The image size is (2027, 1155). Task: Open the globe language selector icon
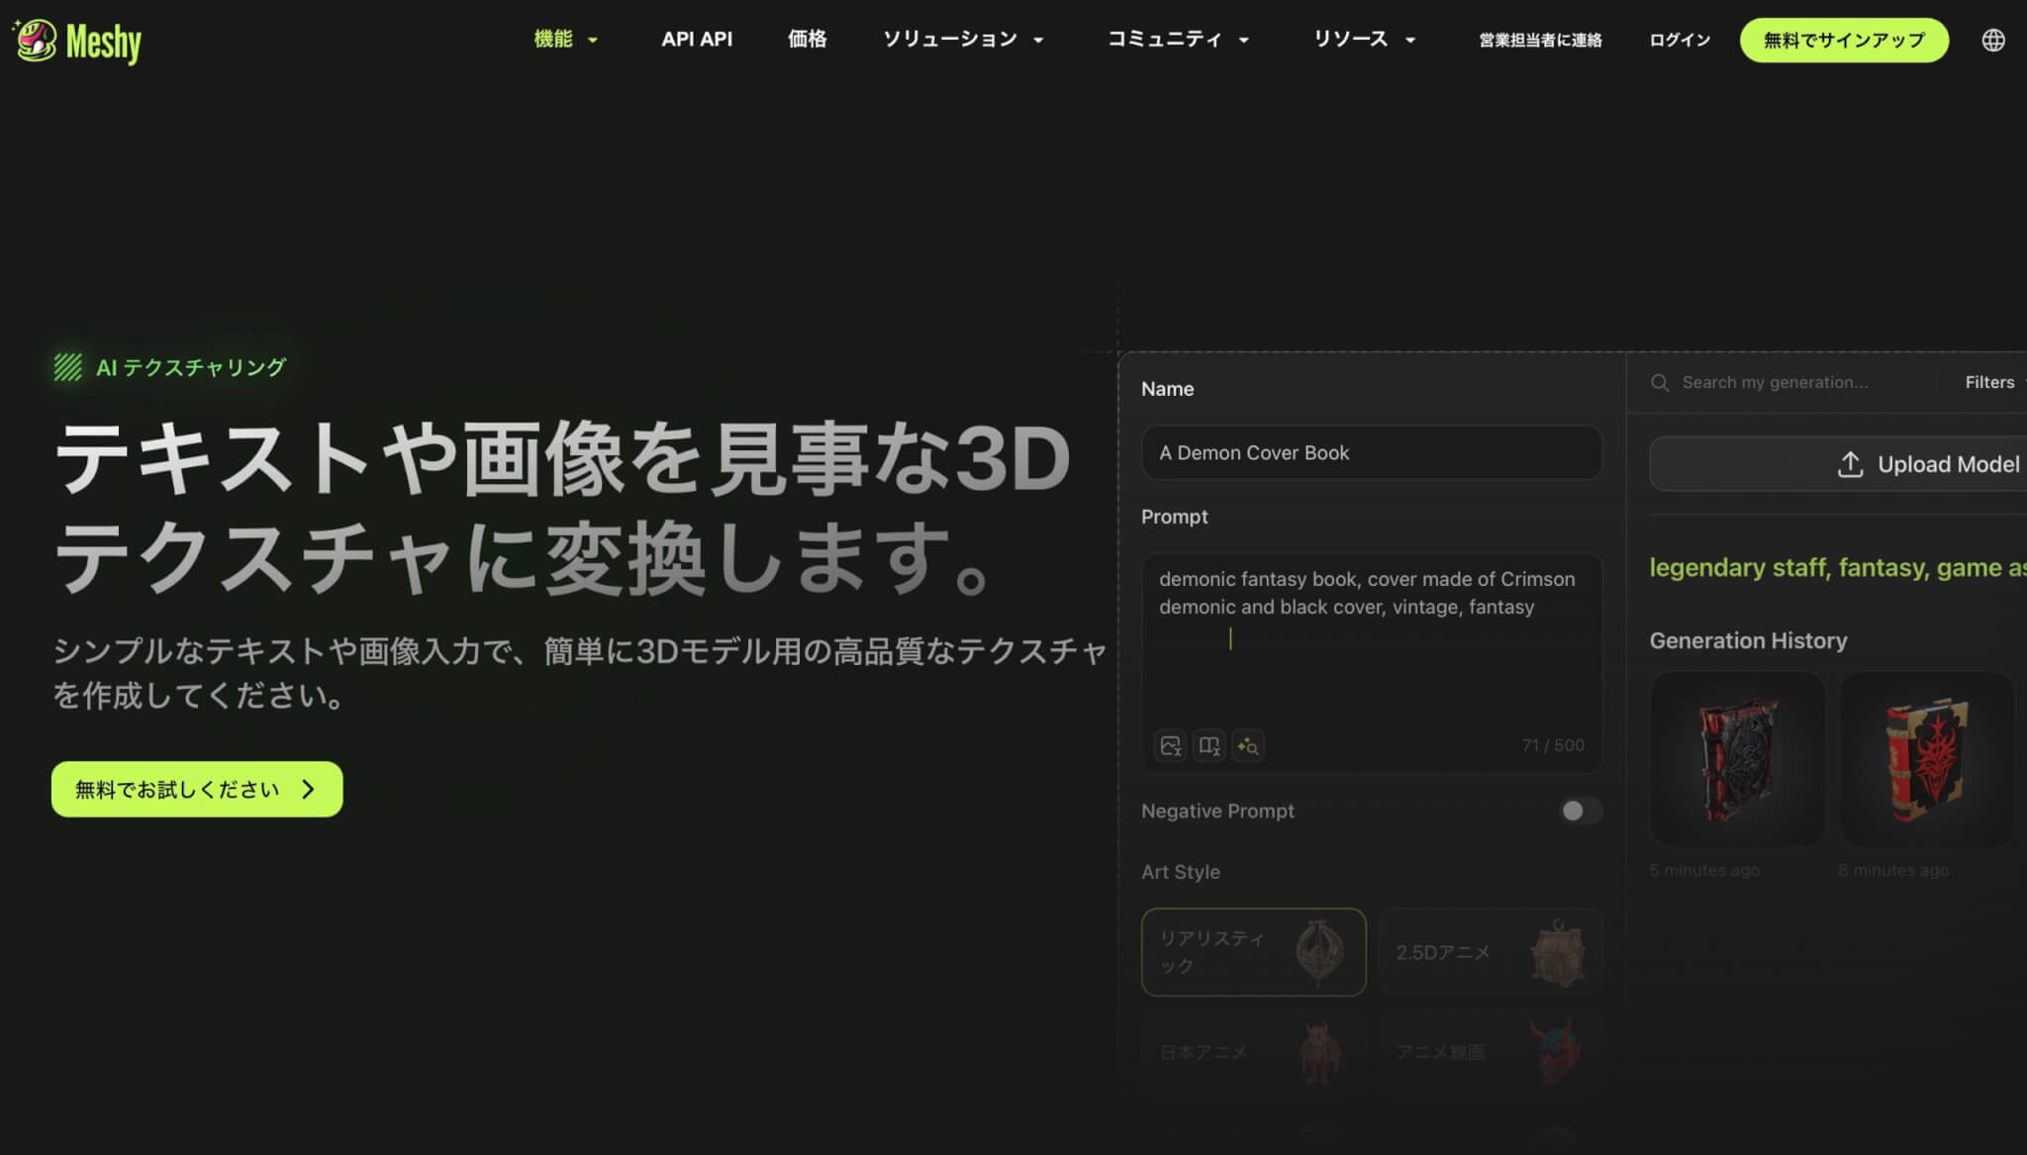(x=1992, y=40)
